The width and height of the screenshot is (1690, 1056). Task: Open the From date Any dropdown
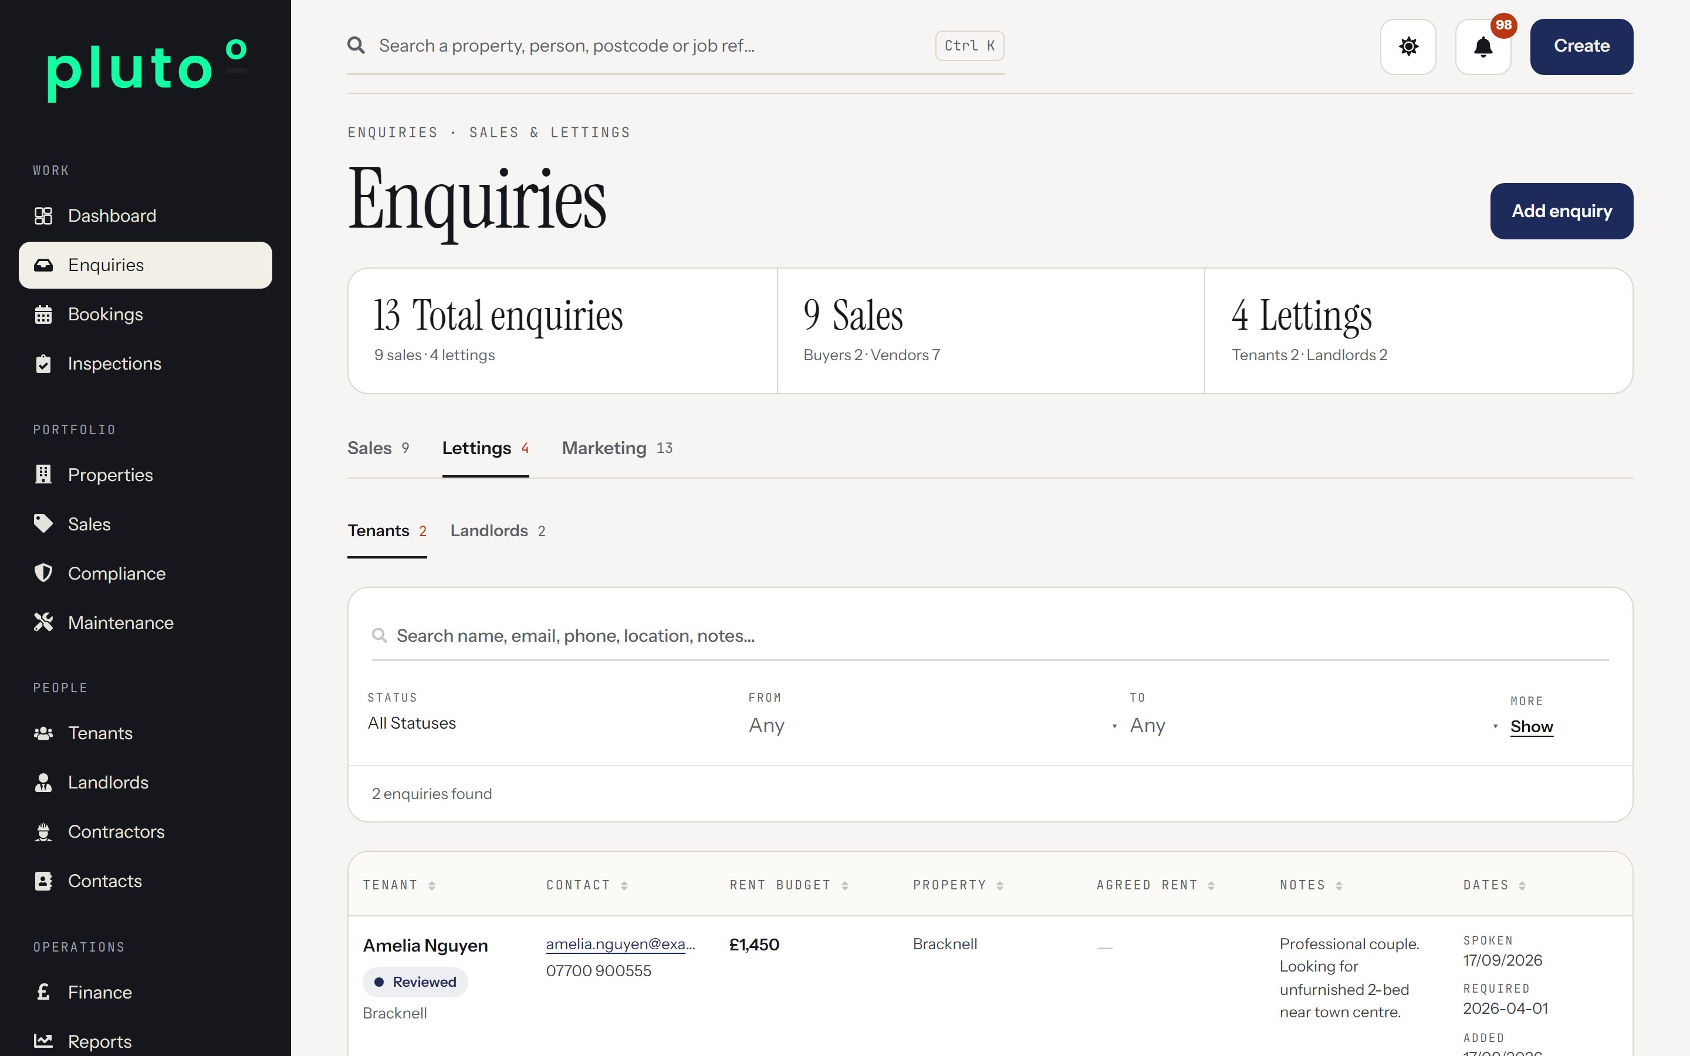934,726
